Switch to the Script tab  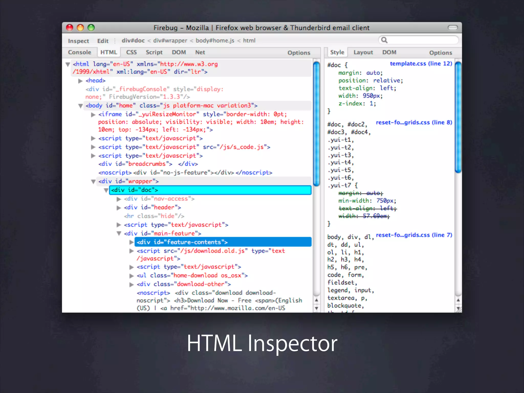coord(154,52)
